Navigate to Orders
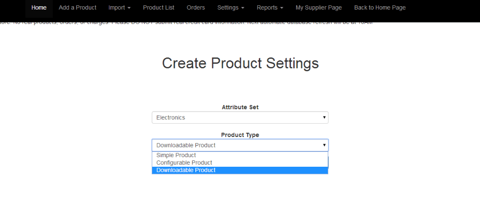This screenshot has width=480, height=218. (x=195, y=8)
